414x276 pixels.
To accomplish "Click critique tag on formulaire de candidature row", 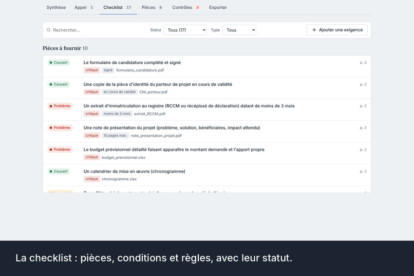I will click(x=91, y=70).
